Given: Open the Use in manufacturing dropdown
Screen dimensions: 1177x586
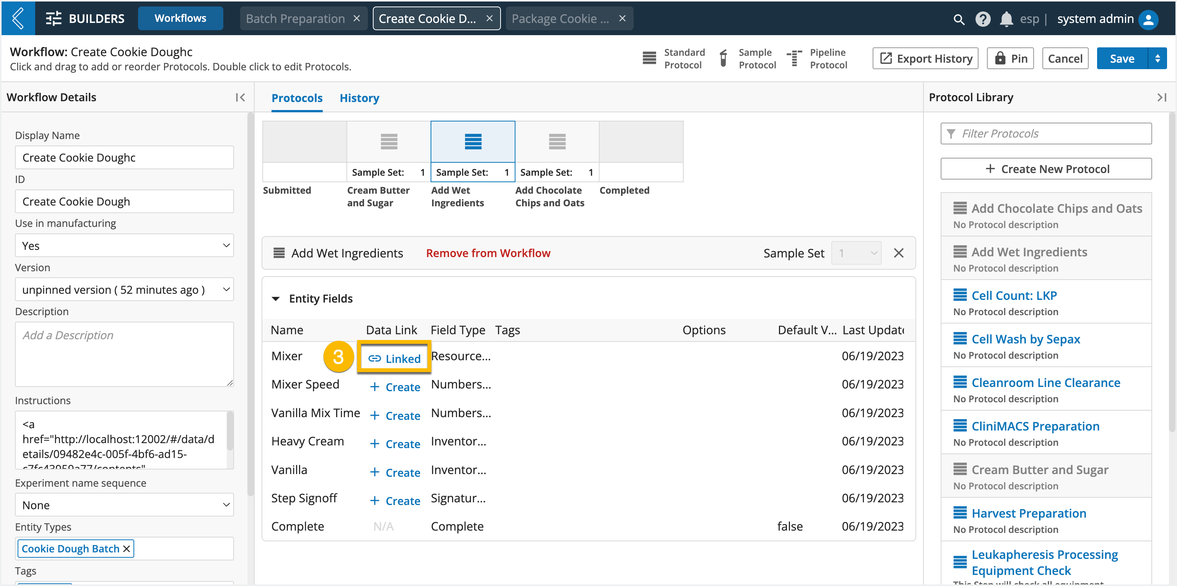Looking at the screenshot, I should pos(124,246).
